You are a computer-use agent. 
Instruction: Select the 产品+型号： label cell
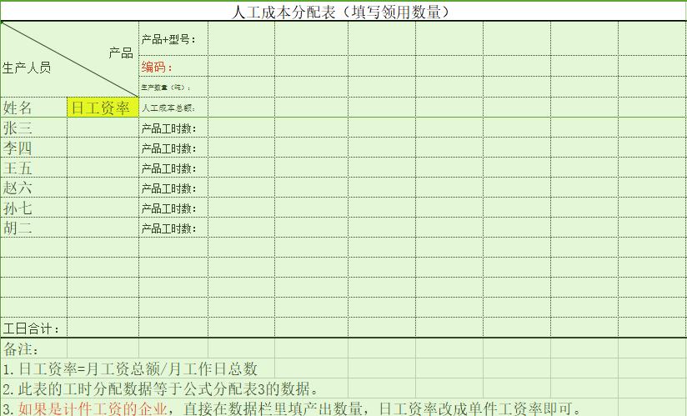(173, 39)
